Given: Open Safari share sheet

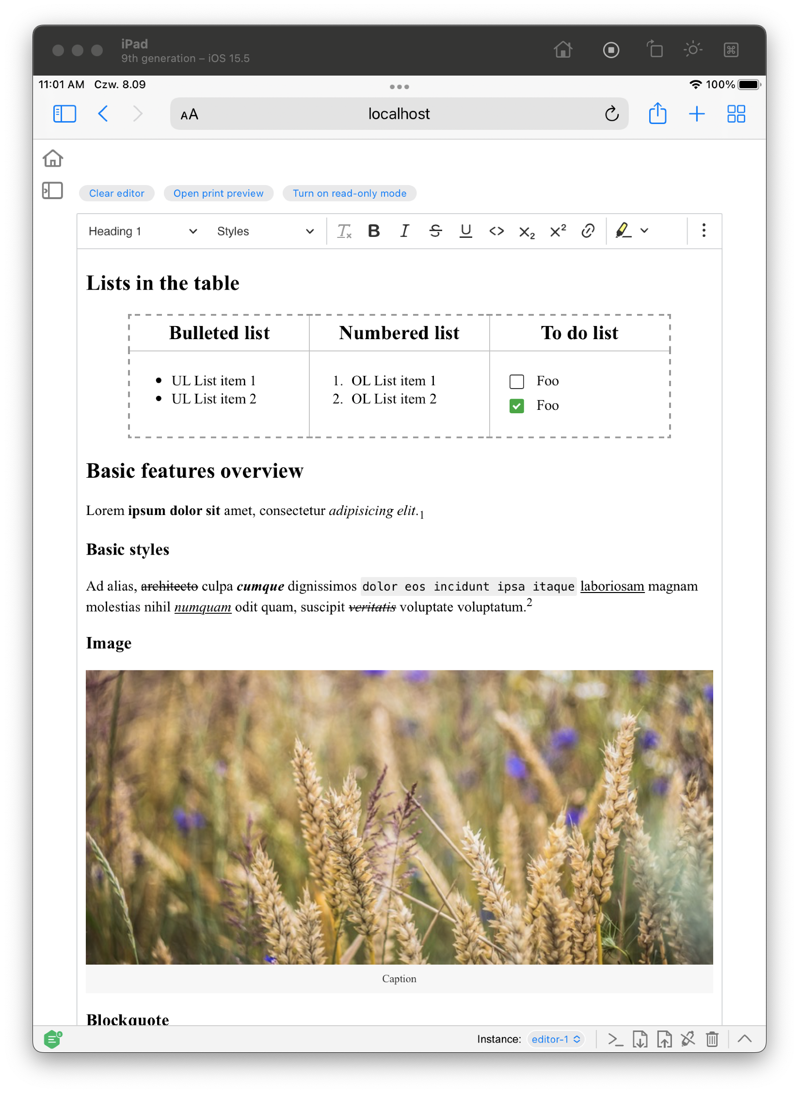Looking at the screenshot, I should [657, 113].
